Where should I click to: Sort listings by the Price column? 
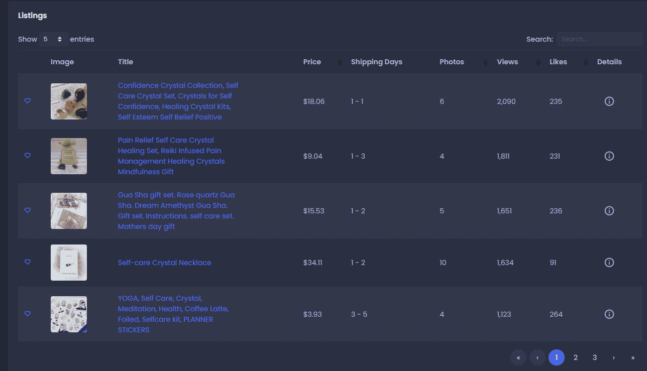point(322,62)
